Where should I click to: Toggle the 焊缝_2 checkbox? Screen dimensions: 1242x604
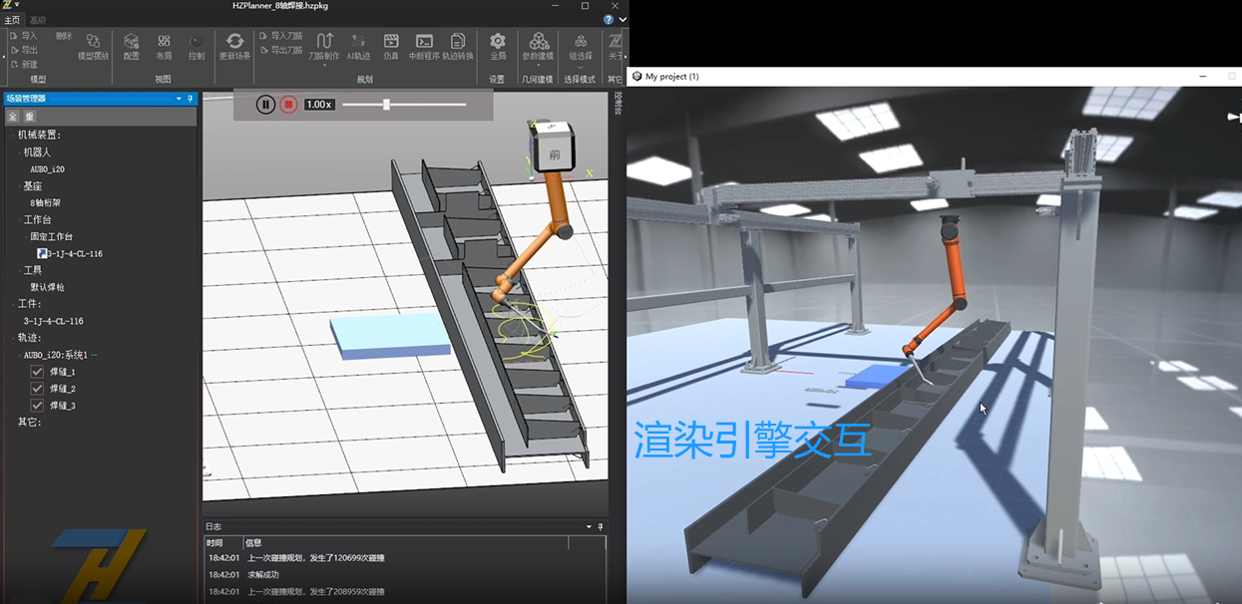point(37,389)
